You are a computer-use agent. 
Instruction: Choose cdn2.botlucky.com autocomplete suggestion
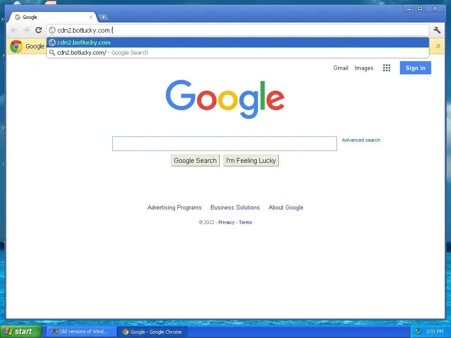pyautogui.click(x=237, y=43)
